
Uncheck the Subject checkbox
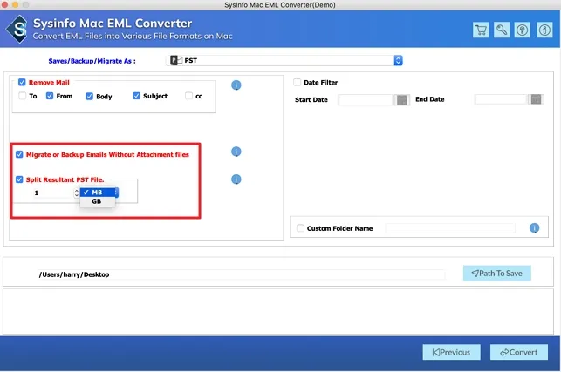coord(136,96)
